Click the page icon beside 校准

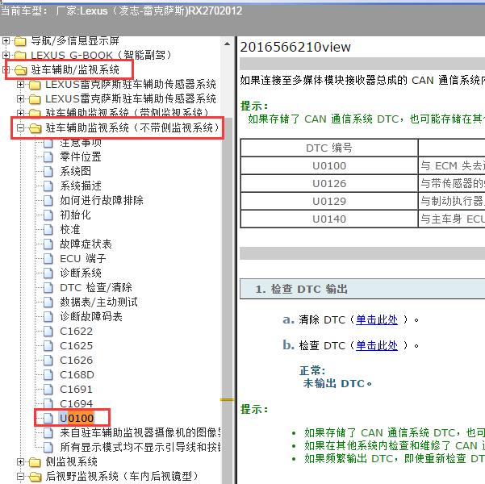click(48, 229)
